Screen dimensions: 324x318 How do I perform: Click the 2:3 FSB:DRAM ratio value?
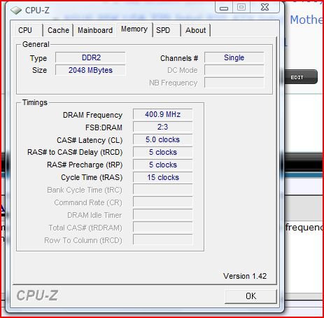pos(163,127)
